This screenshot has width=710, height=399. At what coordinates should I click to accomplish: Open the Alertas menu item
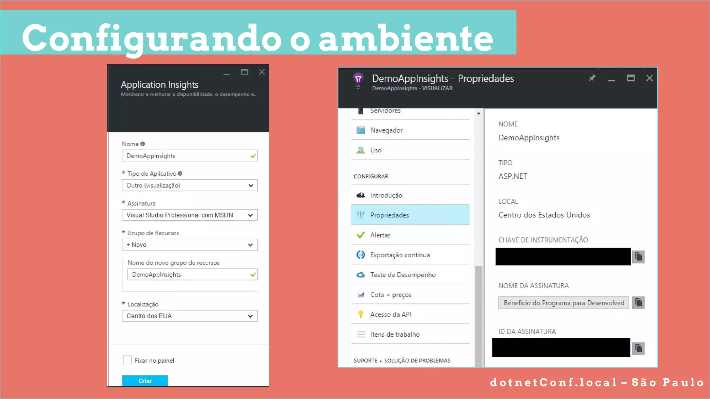click(x=410, y=235)
